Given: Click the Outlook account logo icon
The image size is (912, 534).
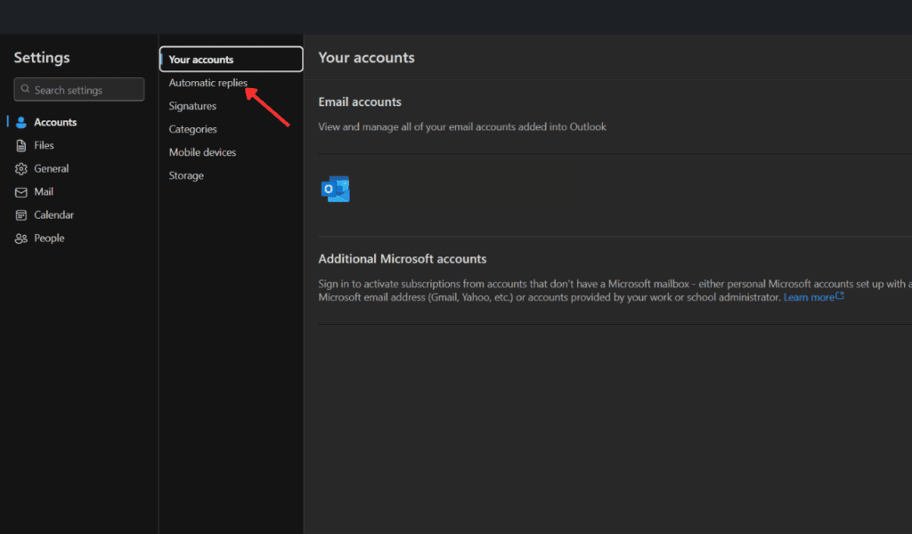Looking at the screenshot, I should point(336,189).
